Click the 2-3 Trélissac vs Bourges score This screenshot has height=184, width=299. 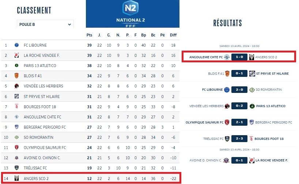[x=239, y=139]
